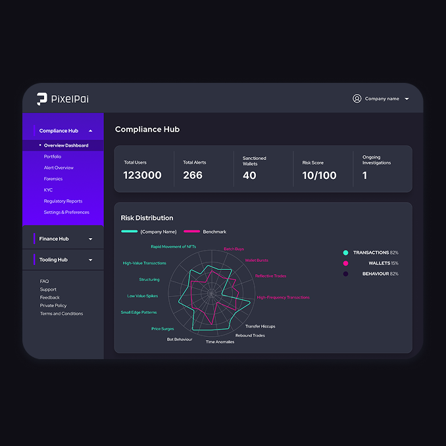Select Overview Dashboard in sidebar
The width and height of the screenshot is (446, 446).
click(x=66, y=145)
